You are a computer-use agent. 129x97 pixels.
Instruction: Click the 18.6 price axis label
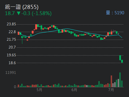pyautogui.click(x=12, y=63)
